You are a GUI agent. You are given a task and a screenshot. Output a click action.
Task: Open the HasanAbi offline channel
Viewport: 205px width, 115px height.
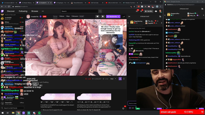(x=12, y=103)
